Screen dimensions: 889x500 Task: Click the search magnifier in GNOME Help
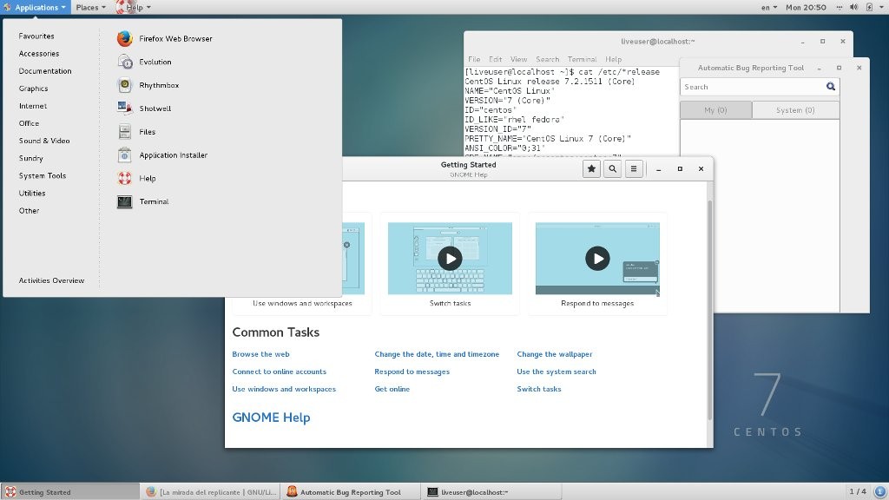[x=612, y=168]
